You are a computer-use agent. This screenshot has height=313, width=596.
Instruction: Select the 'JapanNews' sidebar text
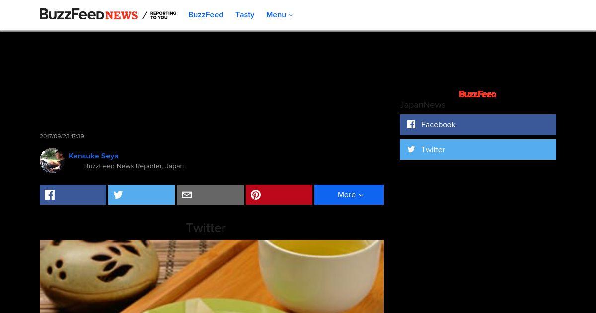point(423,105)
